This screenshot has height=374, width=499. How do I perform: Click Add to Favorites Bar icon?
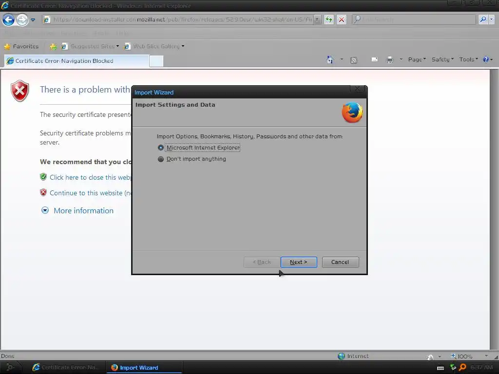(x=53, y=47)
